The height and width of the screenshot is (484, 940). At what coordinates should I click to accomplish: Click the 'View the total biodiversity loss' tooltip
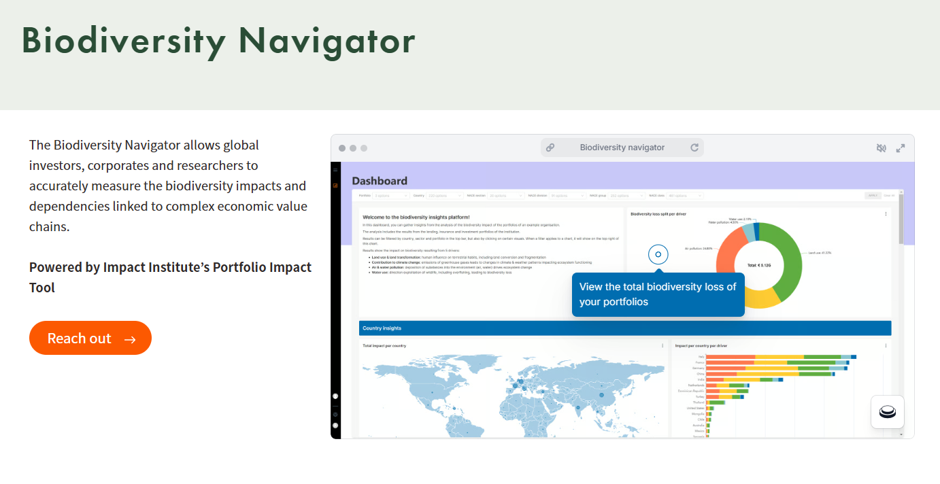click(658, 294)
